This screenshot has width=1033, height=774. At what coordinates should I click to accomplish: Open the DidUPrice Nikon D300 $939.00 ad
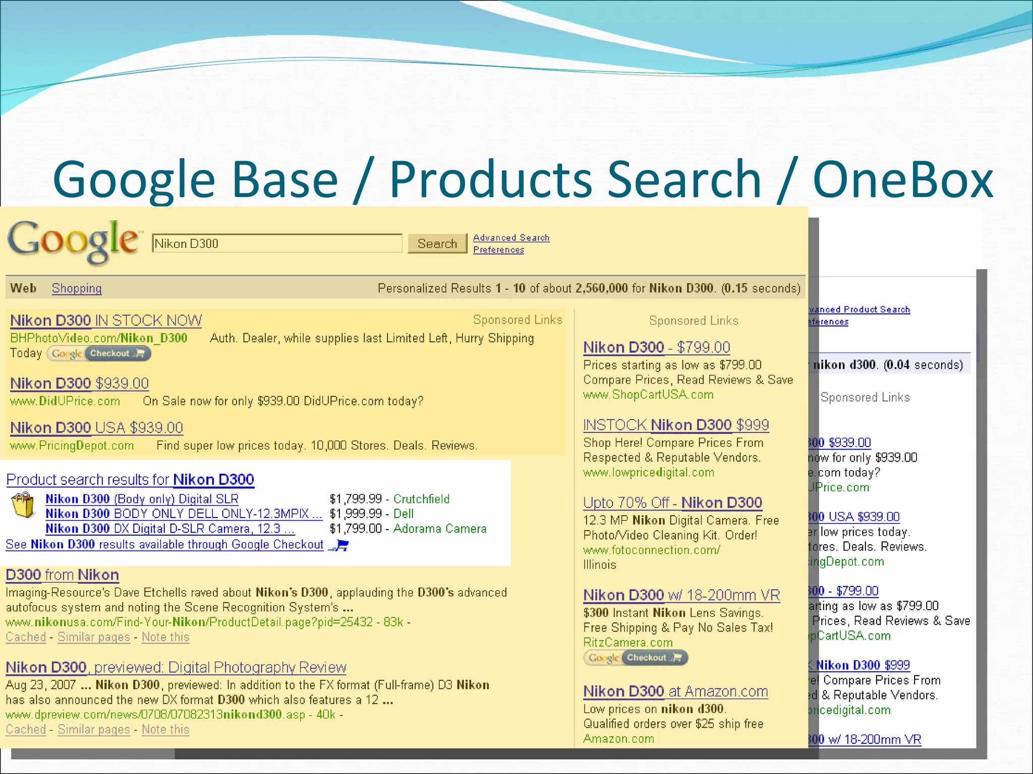pos(79,383)
